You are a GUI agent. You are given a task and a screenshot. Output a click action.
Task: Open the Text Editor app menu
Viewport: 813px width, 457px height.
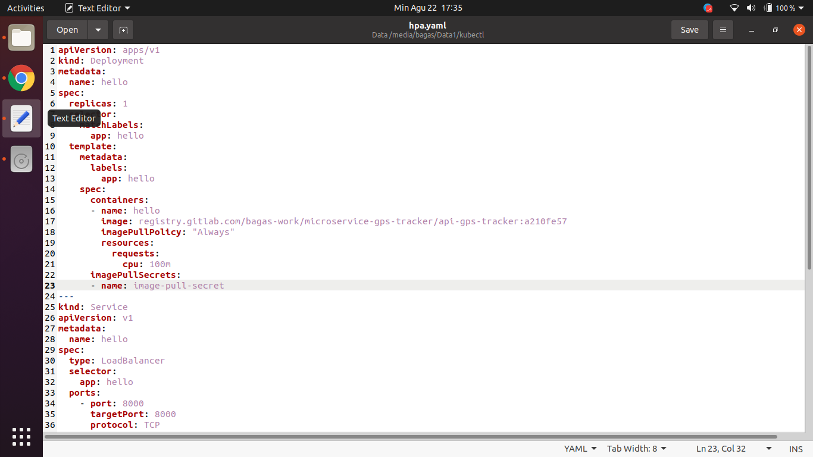pyautogui.click(x=98, y=8)
